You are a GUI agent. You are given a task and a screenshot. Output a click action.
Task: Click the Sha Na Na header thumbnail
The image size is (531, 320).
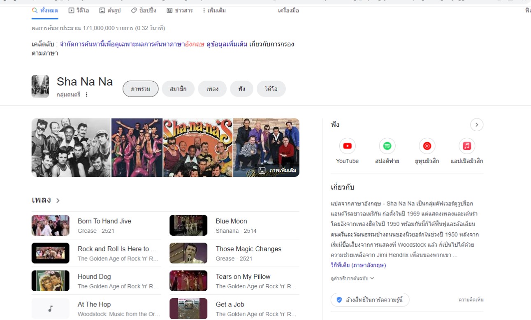point(40,86)
